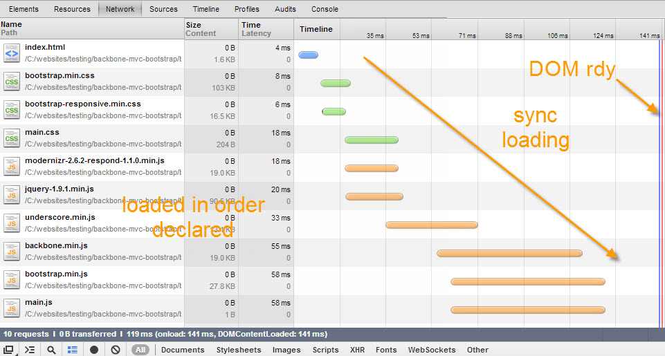The image size is (665, 356).
Task: Open the Sources tab
Action: tap(163, 9)
